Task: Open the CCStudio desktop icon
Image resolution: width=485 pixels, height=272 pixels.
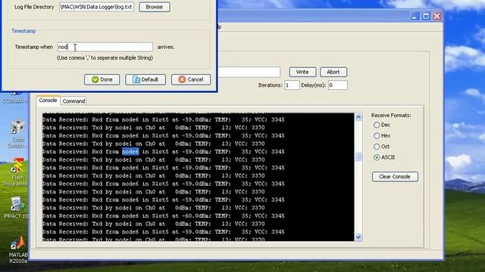Action: pos(15,97)
